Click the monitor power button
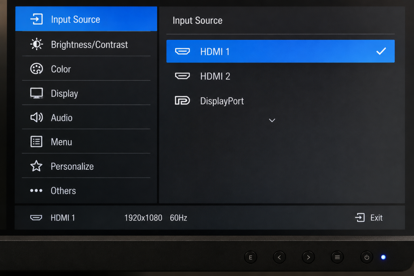The image size is (414, 276). tap(367, 257)
